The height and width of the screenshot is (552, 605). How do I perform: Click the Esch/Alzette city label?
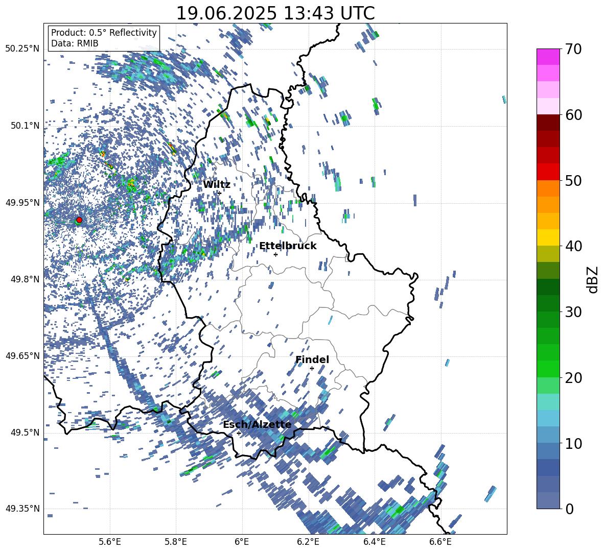click(257, 424)
